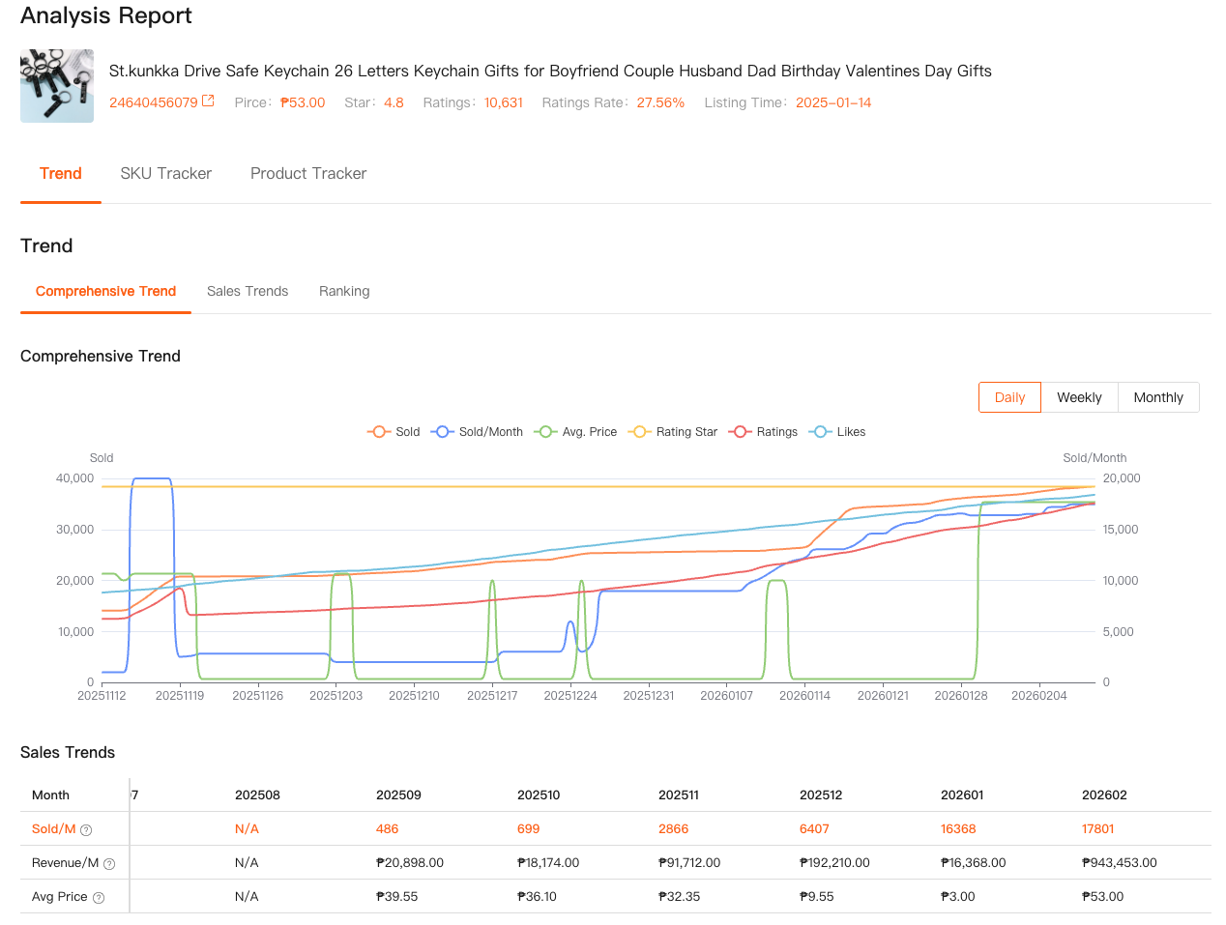The height and width of the screenshot is (925, 1226).
Task: Toggle the Sold/Month legend series
Action: [478, 432]
